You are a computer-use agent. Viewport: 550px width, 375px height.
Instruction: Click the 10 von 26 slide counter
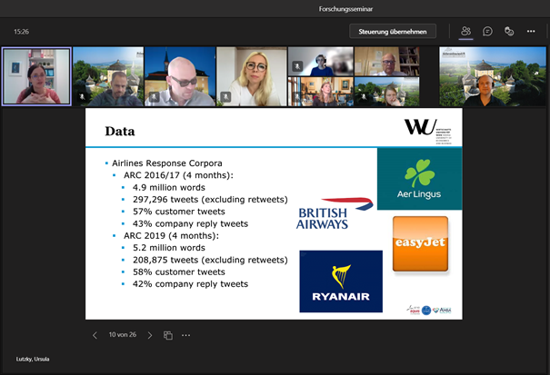coord(123,335)
